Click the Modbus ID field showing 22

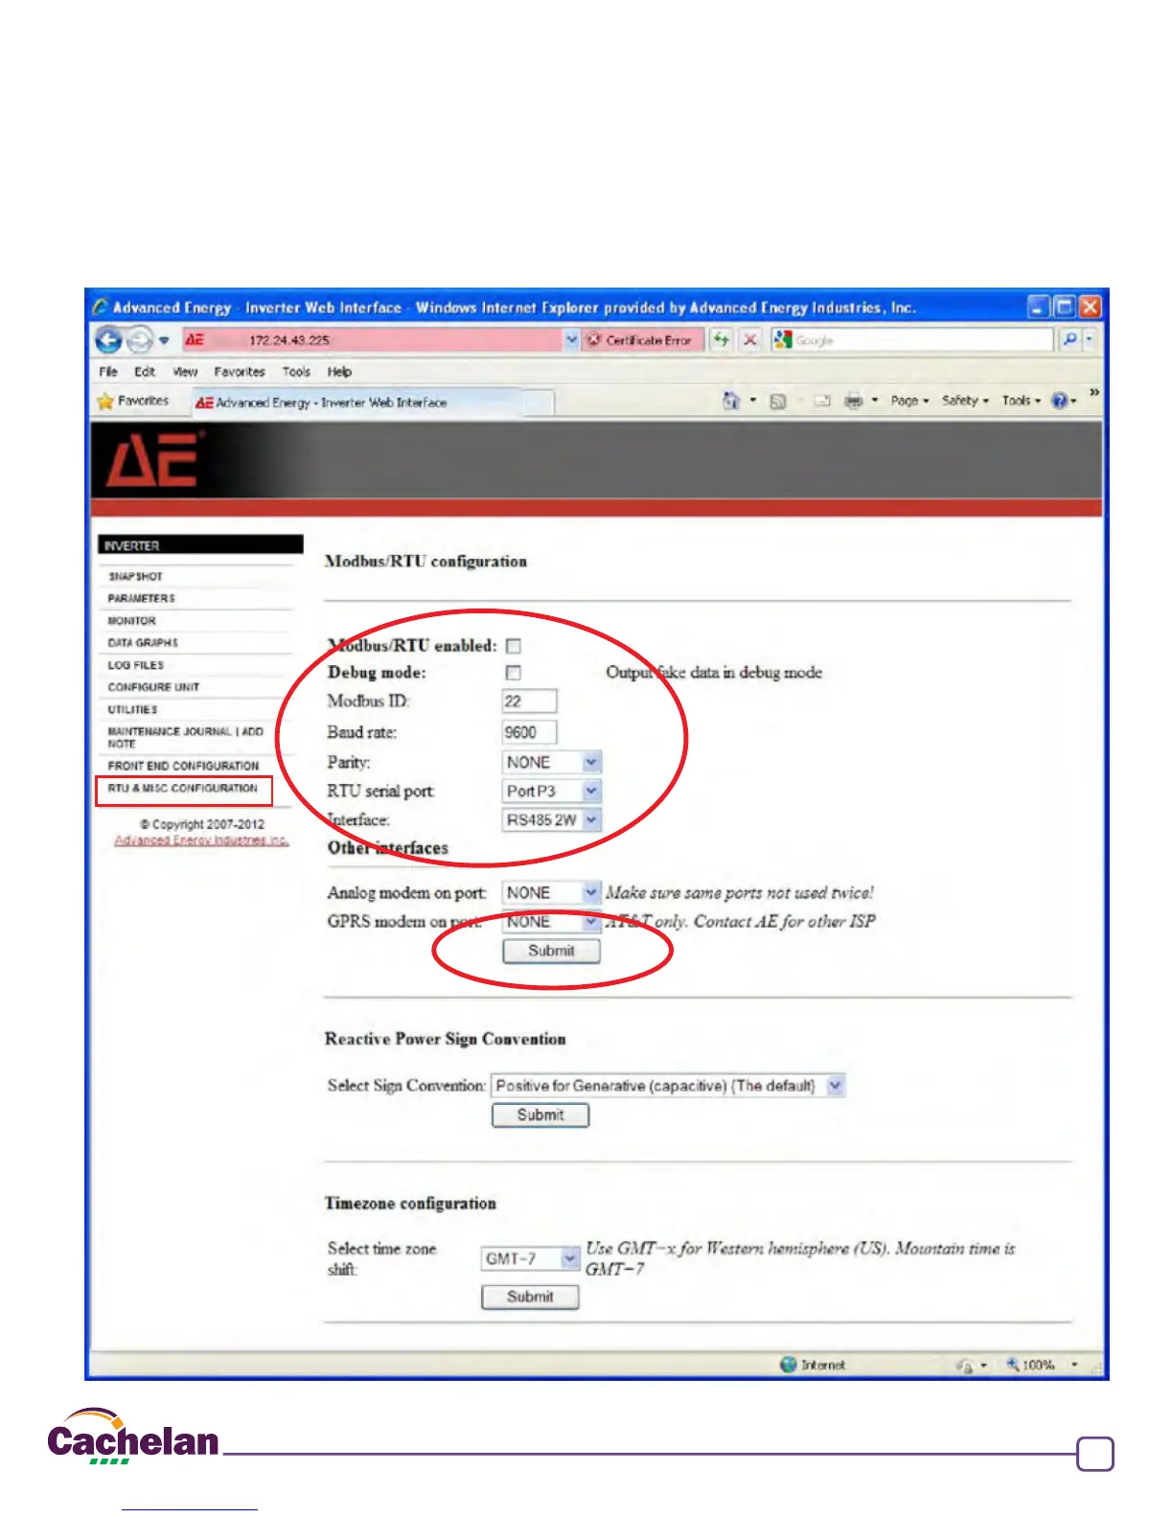529,701
